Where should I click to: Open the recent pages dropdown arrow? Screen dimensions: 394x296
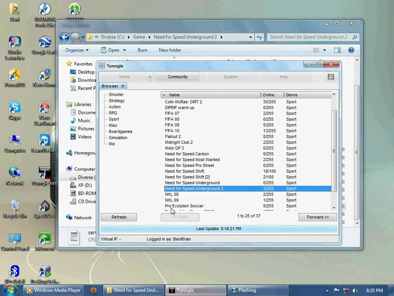[x=82, y=37]
